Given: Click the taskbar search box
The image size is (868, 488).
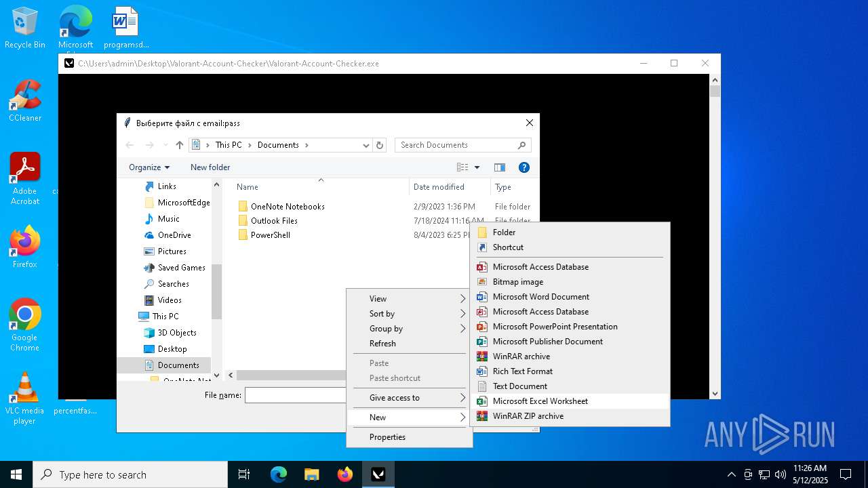Looking at the screenshot, I should pyautogui.click(x=130, y=474).
